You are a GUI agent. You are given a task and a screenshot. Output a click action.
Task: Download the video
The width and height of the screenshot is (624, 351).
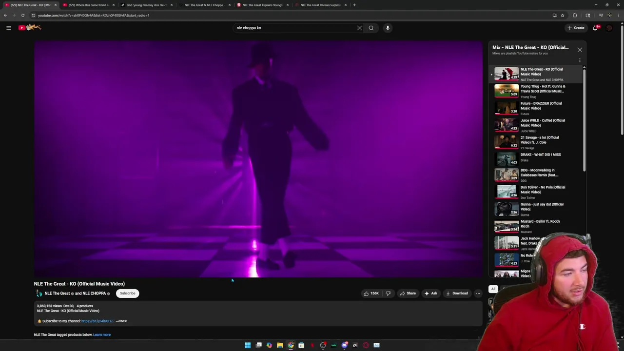(x=457, y=293)
